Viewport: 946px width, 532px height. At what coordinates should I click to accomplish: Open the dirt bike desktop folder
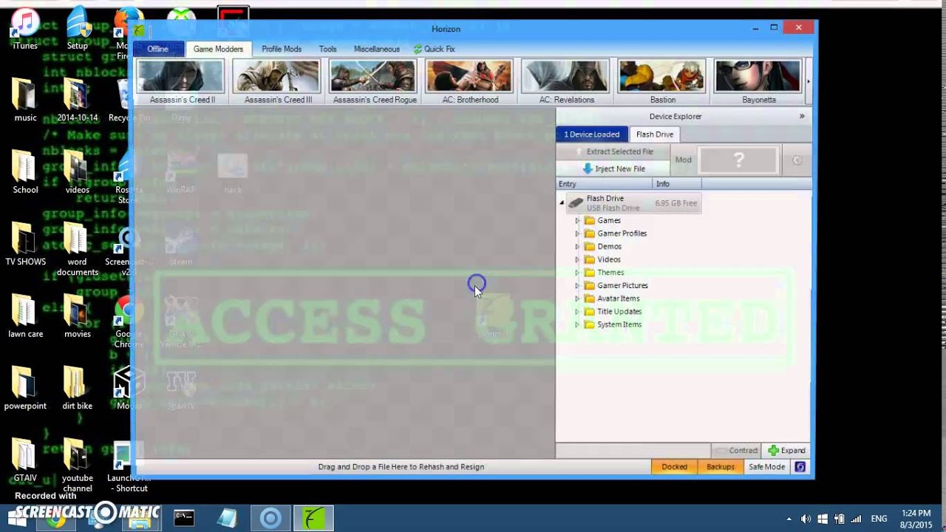[x=77, y=388]
